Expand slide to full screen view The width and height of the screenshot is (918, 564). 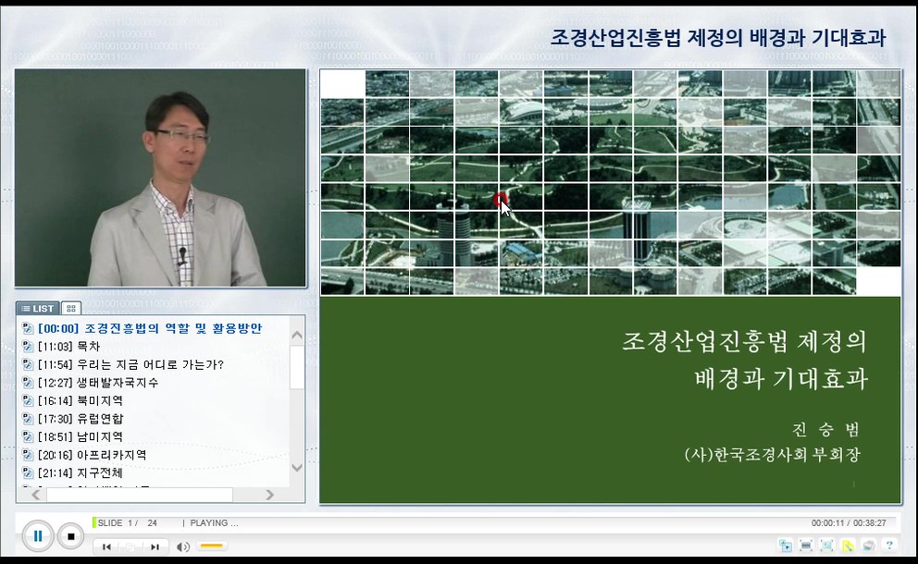pos(826,546)
